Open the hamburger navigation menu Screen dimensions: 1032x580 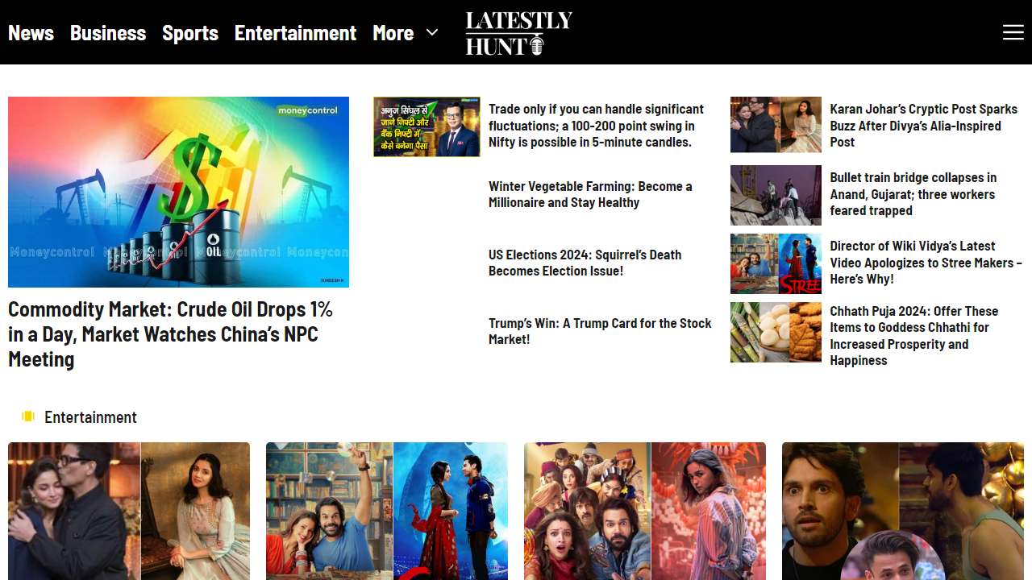coord(1013,32)
